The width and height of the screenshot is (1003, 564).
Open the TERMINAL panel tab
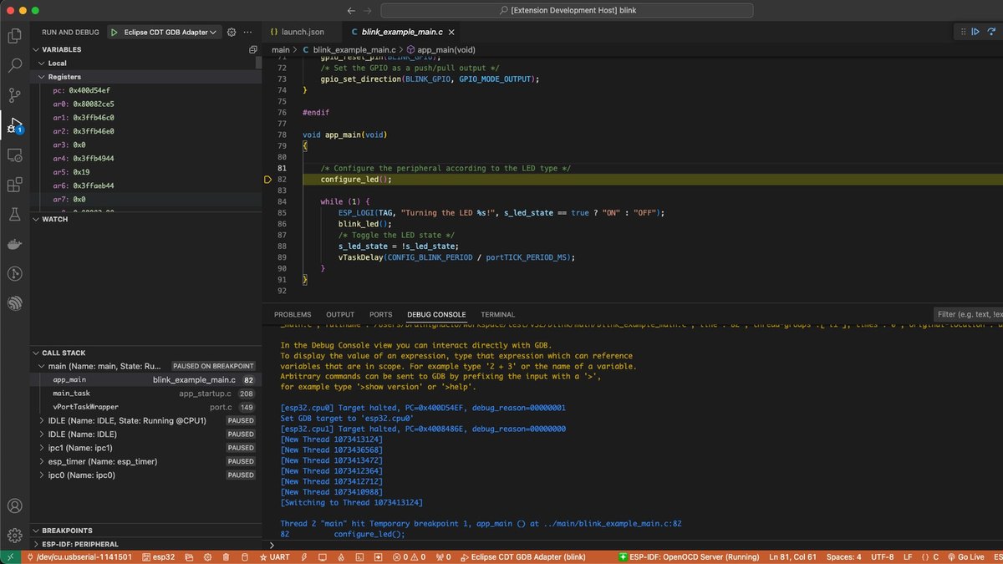(x=498, y=314)
